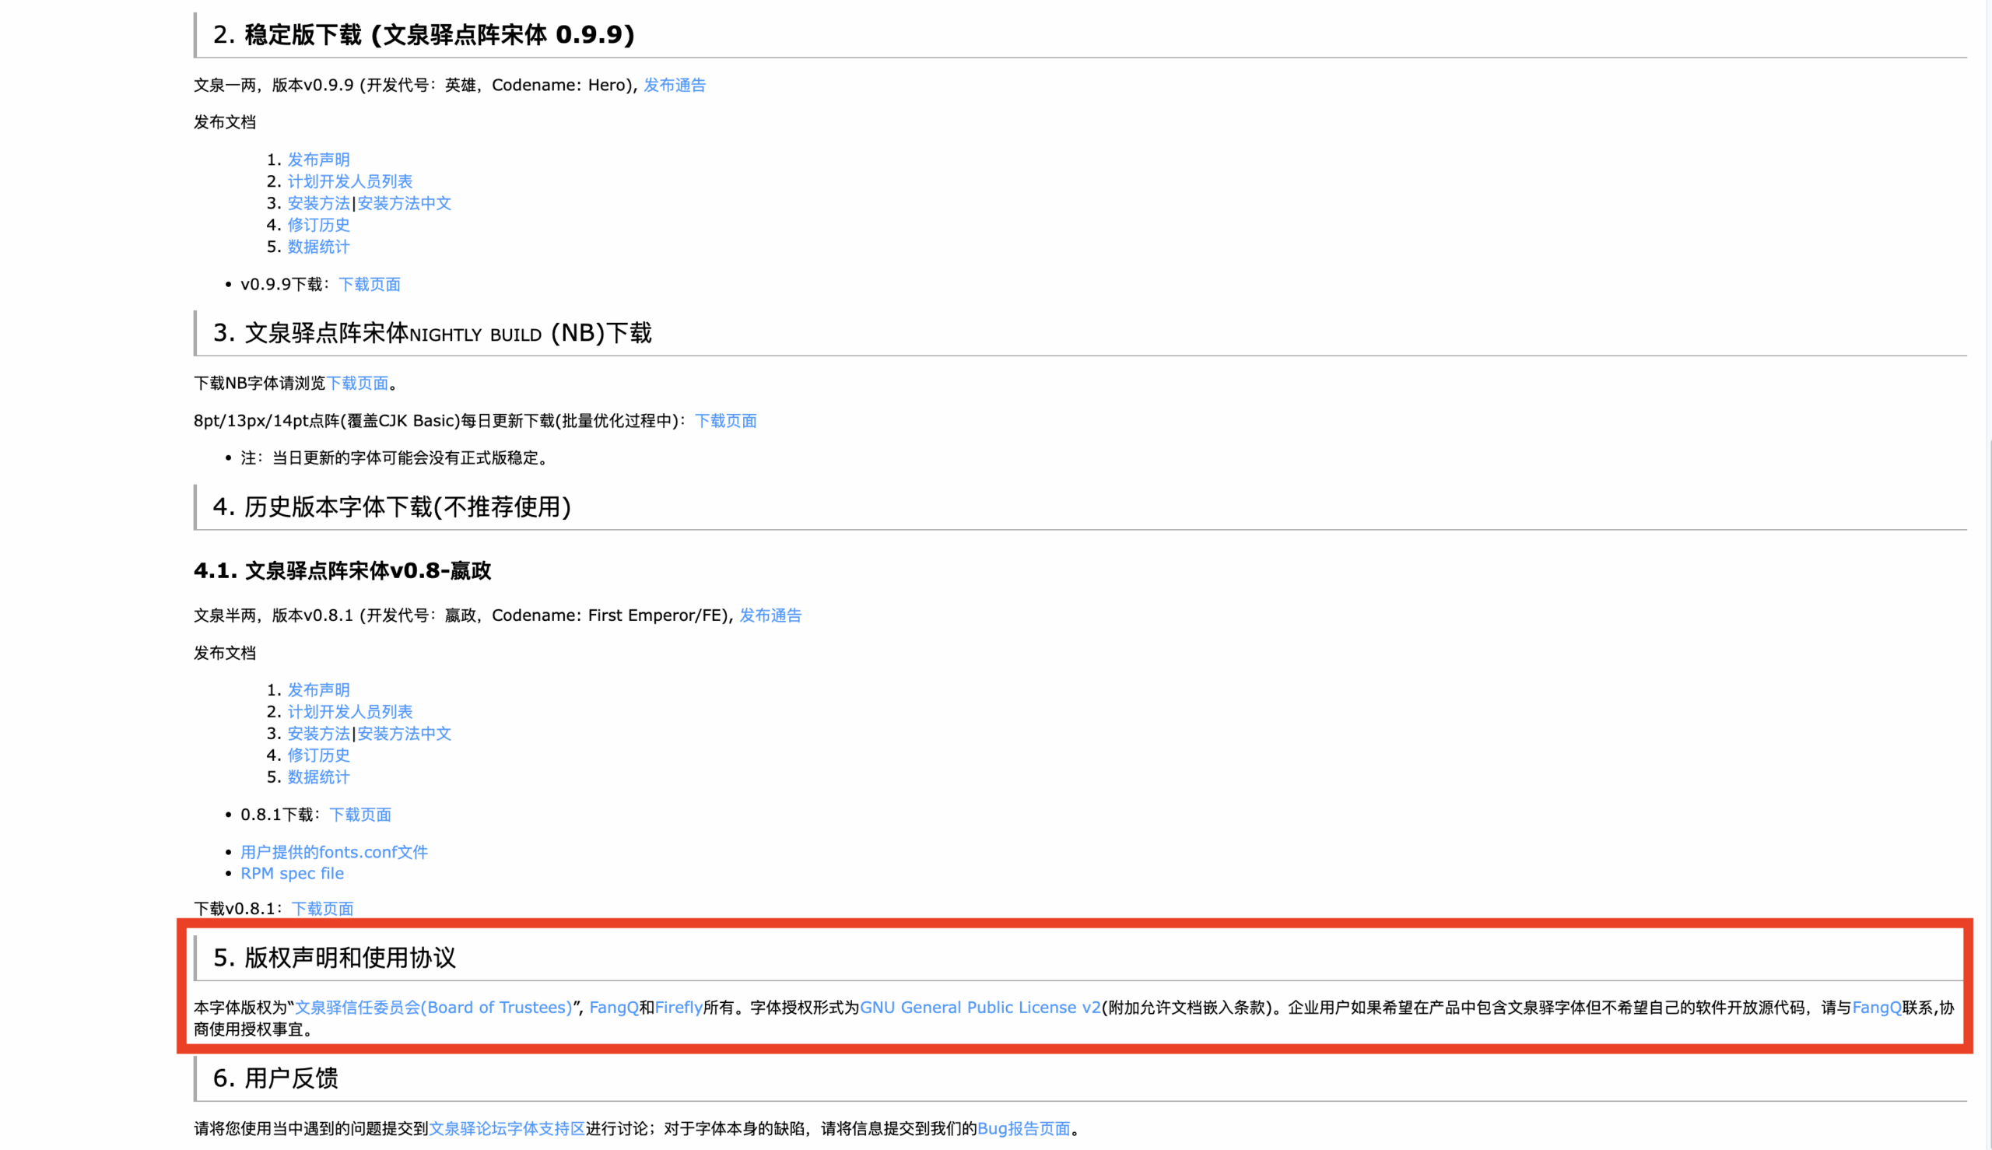1992x1150 pixels.
Task: View 修订历史 for version 0.9.9
Action: [317, 224]
